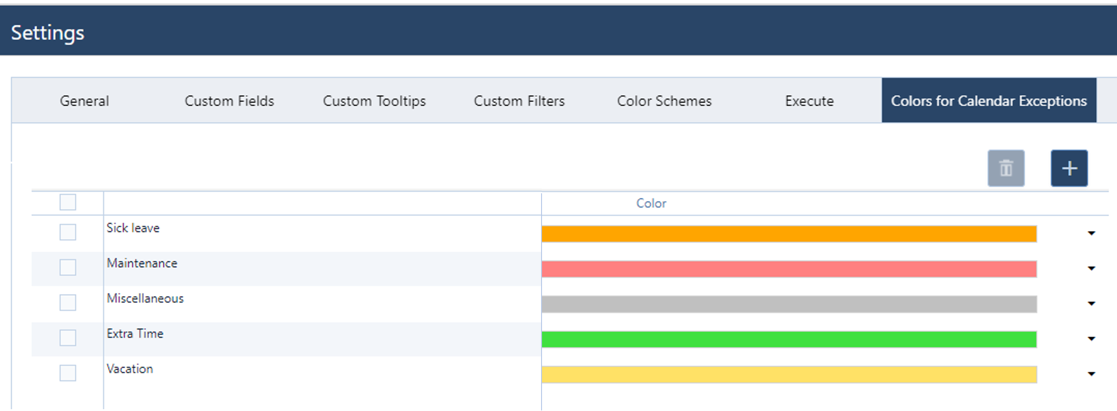Open the Maintenance color dropdown arrow
The image size is (1117, 411).
(x=1091, y=269)
